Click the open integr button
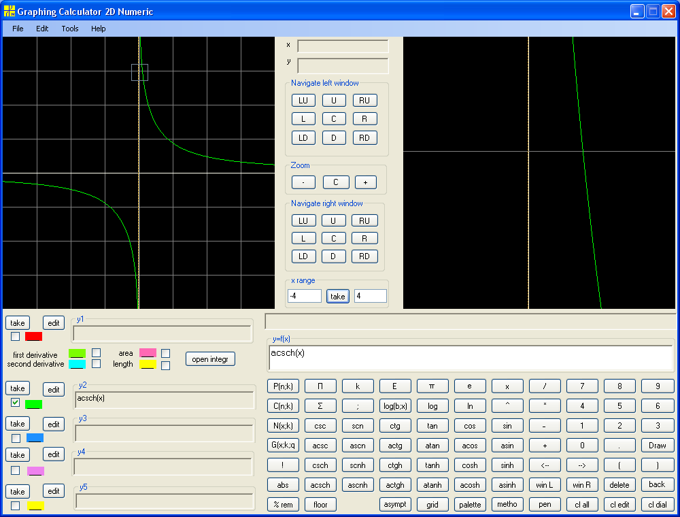The height and width of the screenshot is (517, 680). click(210, 359)
